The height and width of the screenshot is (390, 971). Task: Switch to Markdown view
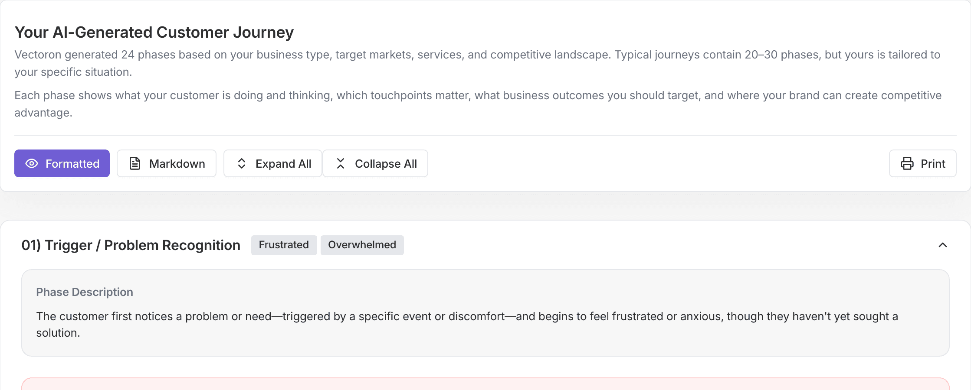click(167, 163)
